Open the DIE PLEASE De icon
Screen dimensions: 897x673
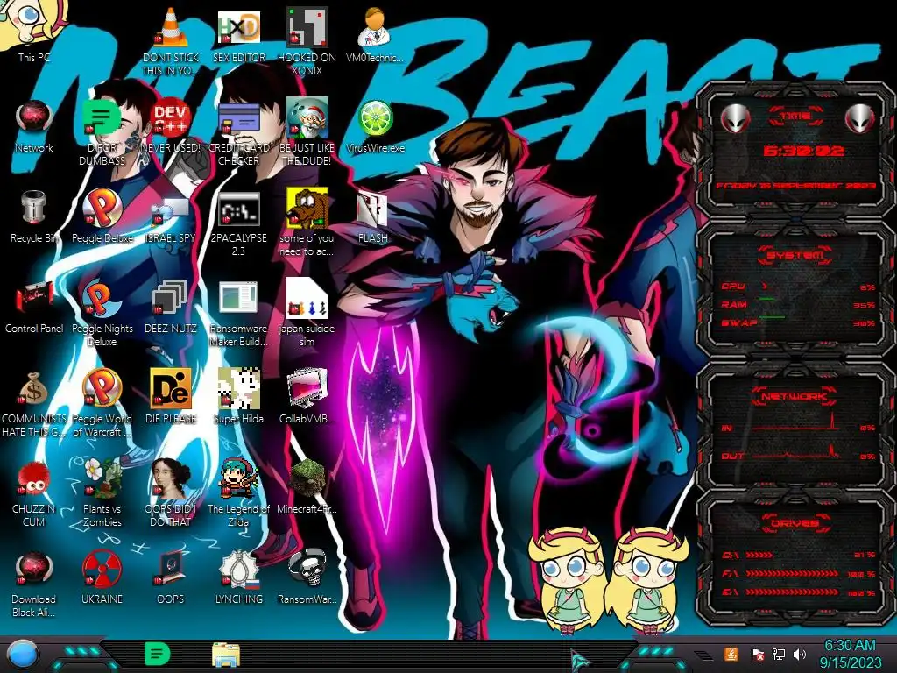pyautogui.click(x=171, y=388)
